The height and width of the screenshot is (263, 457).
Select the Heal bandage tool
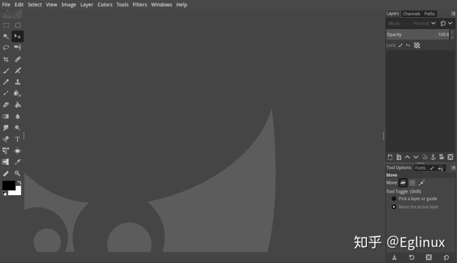pyautogui.click(x=18, y=60)
